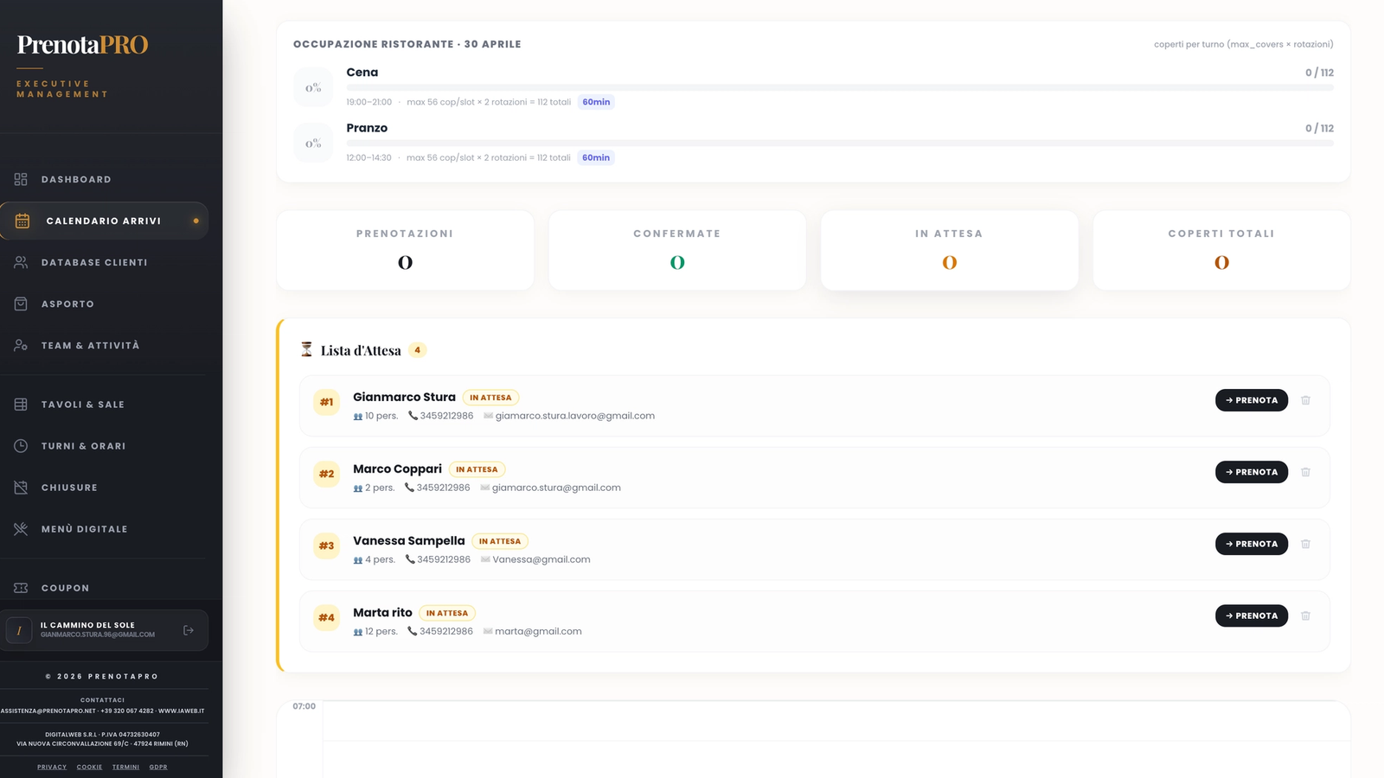1384x778 pixels.
Task: Click the Cena occupancy progress bar
Action: pos(840,87)
